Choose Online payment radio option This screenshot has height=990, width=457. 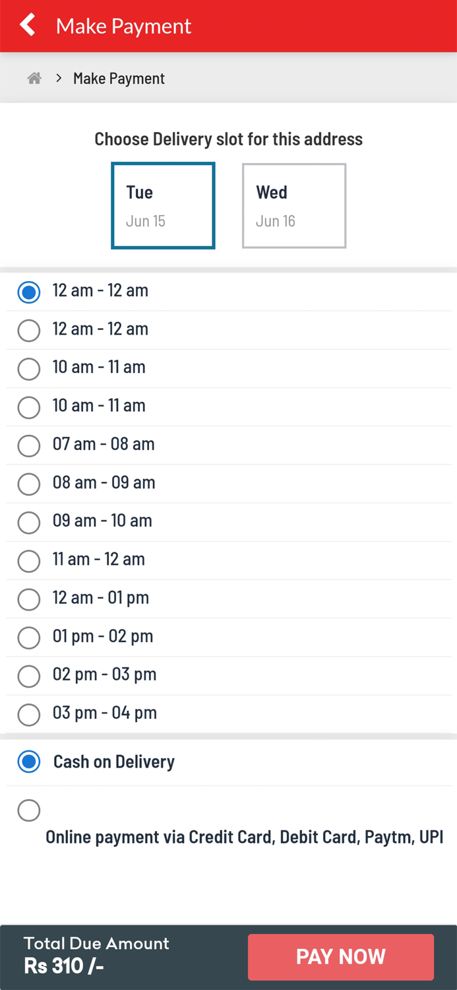click(29, 810)
